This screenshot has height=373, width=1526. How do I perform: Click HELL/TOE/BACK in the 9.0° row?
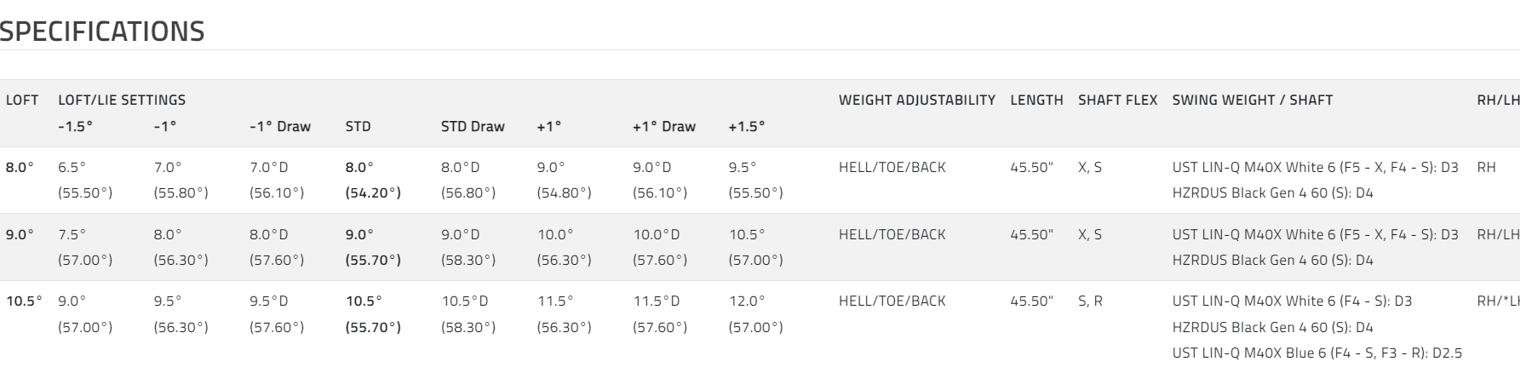tap(892, 234)
